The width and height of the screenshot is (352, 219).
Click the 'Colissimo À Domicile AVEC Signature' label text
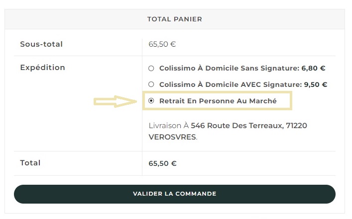pos(229,84)
